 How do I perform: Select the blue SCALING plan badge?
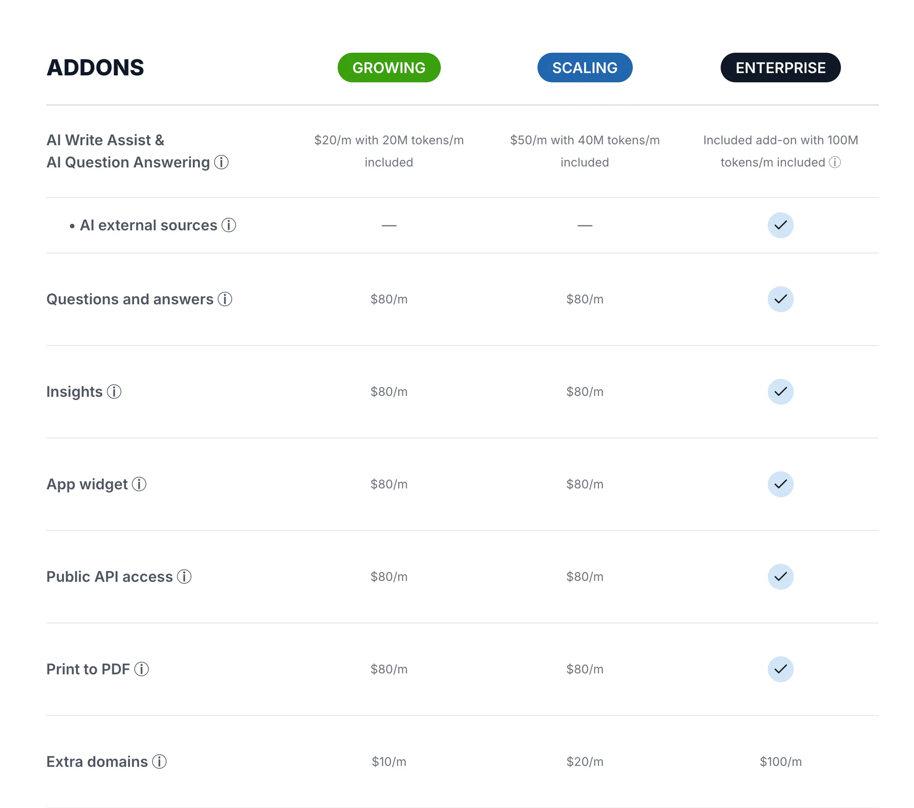585,68
